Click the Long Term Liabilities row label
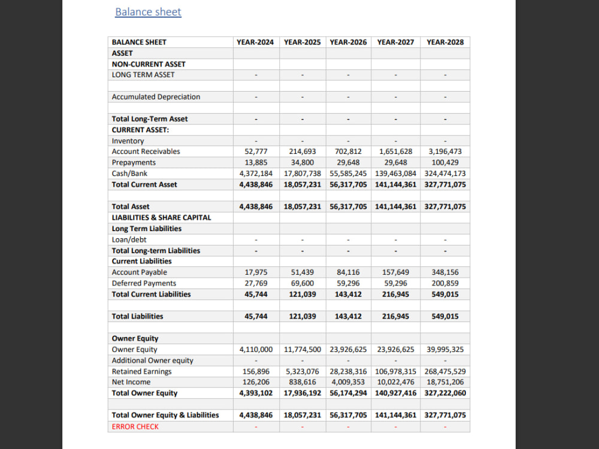Screen dimensions: 599x449 click(x=147, y=229)
